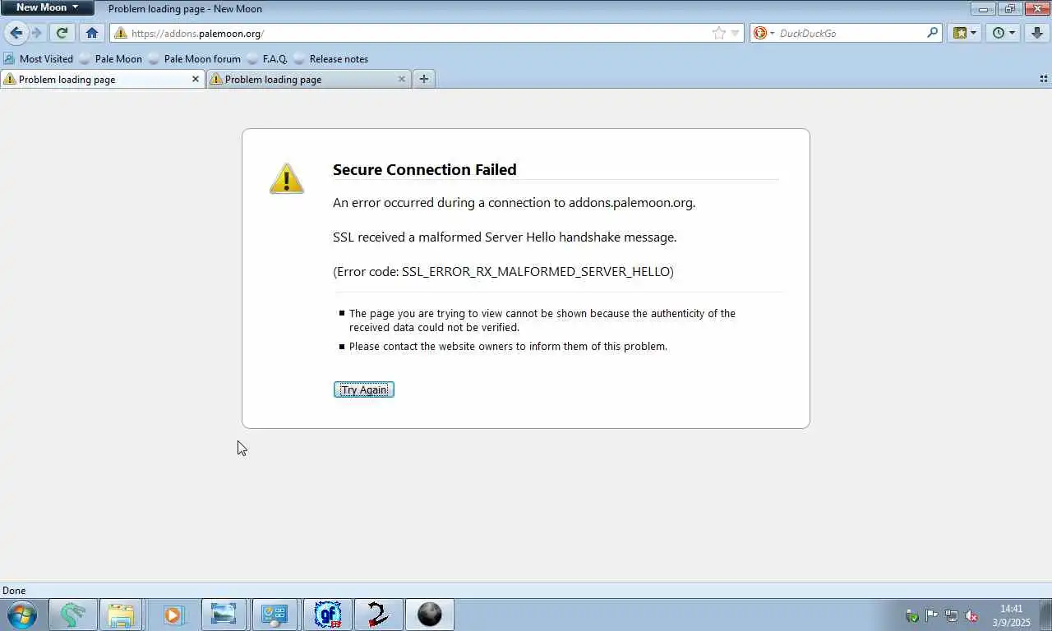Open a new tab with plus button
This screenshot has height=631, width=1052.
pyautogui.click(x=423, y=79)
